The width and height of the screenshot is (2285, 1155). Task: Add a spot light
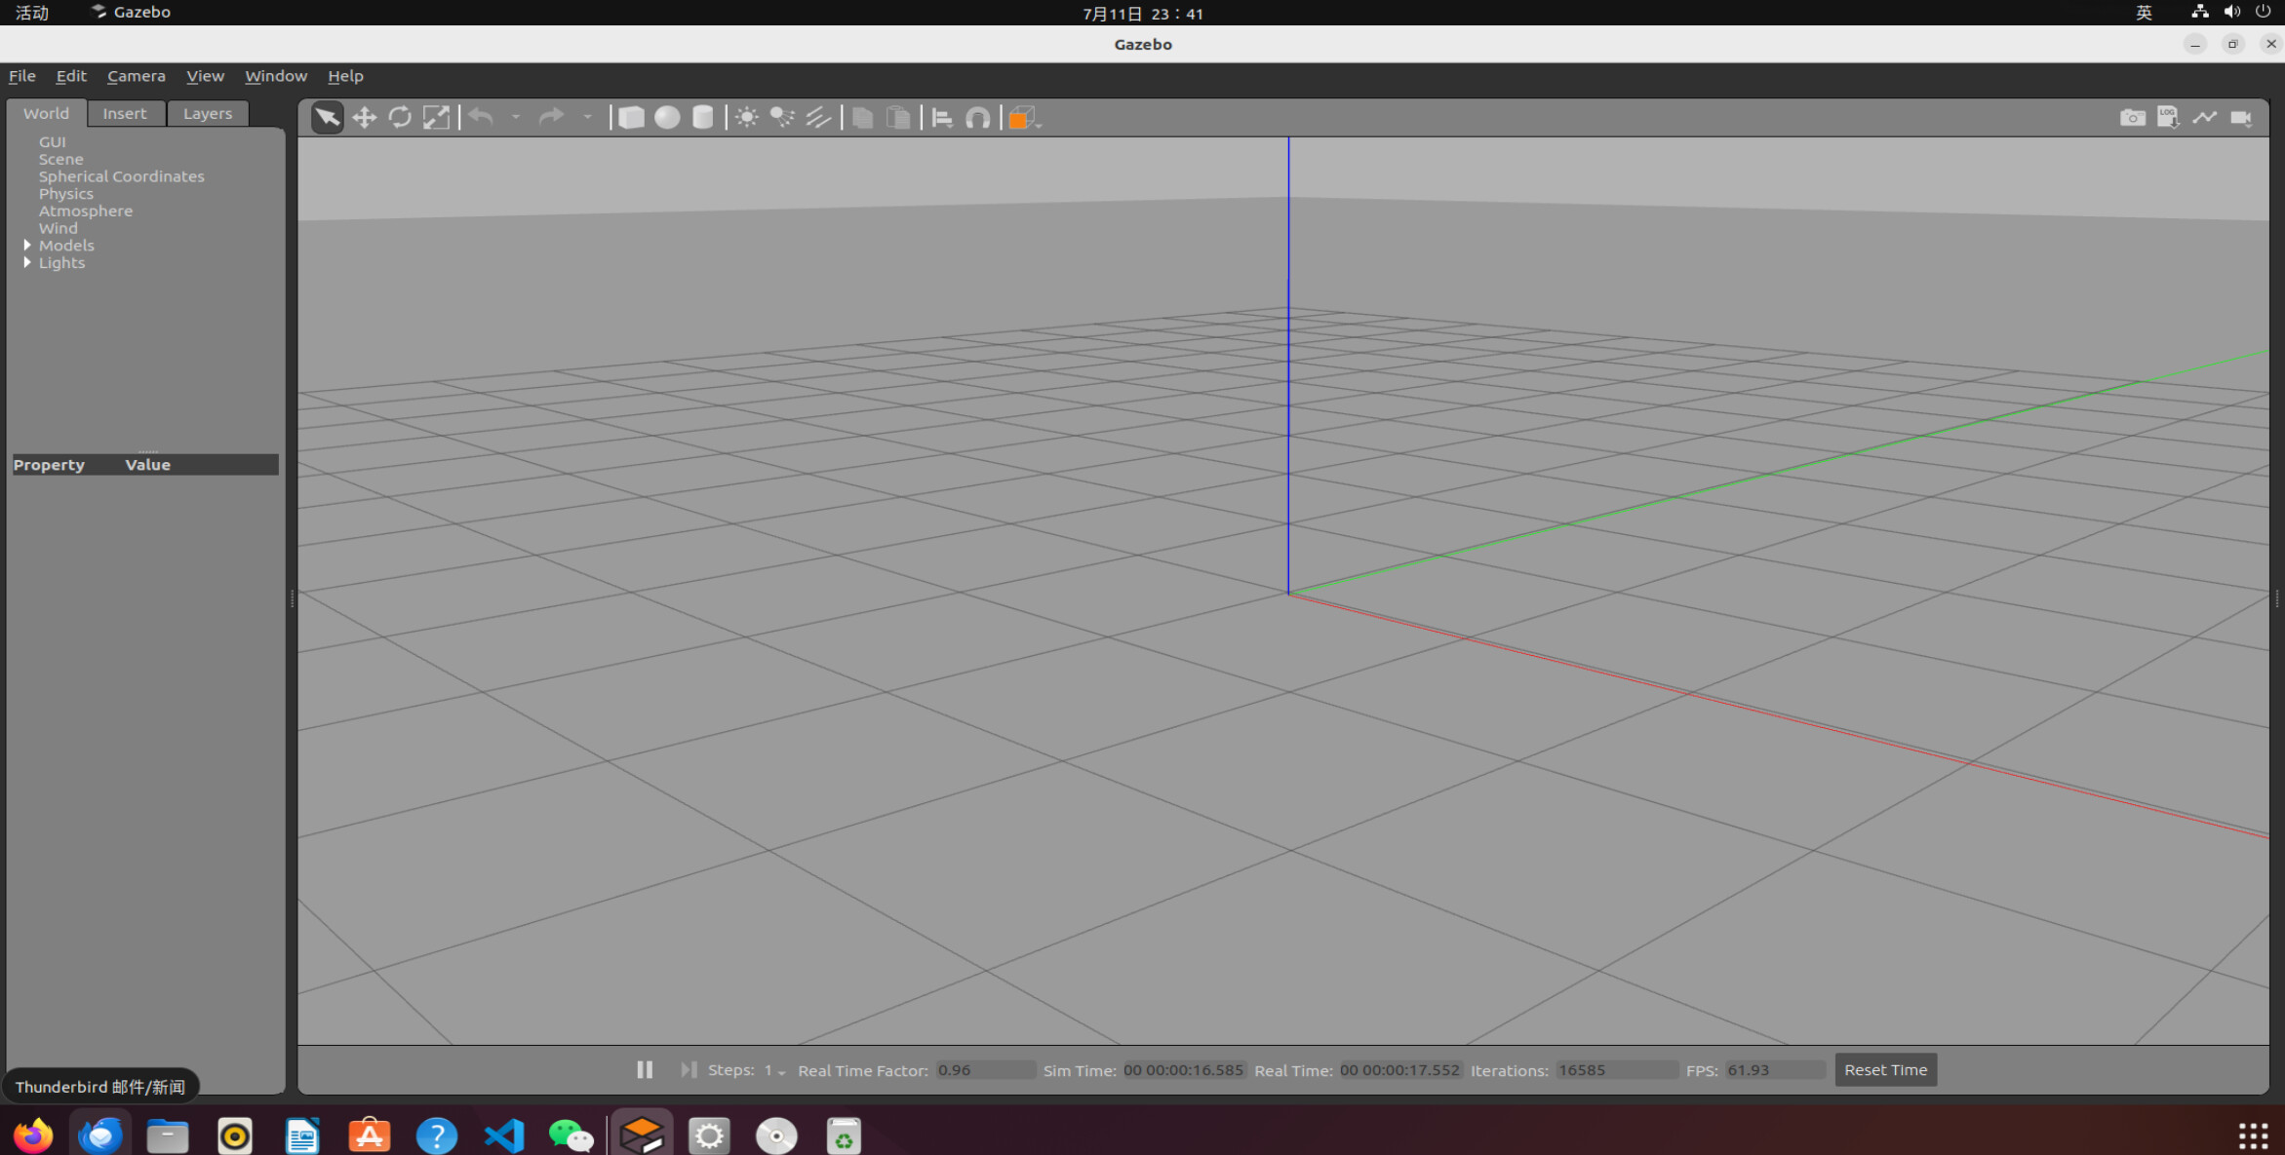782,118
